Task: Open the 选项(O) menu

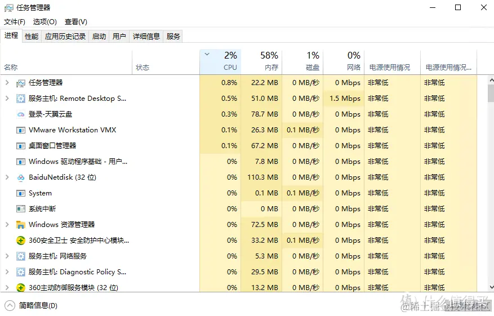Action: coord(44,22)
